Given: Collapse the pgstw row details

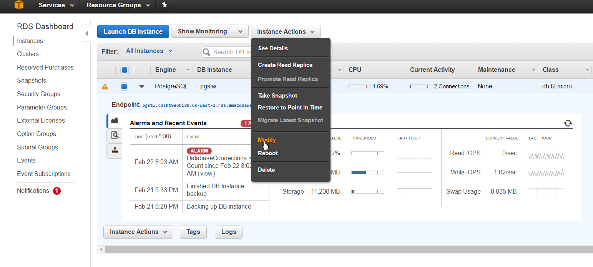Looking at the screenshot, I should click(x=142, y=87).
